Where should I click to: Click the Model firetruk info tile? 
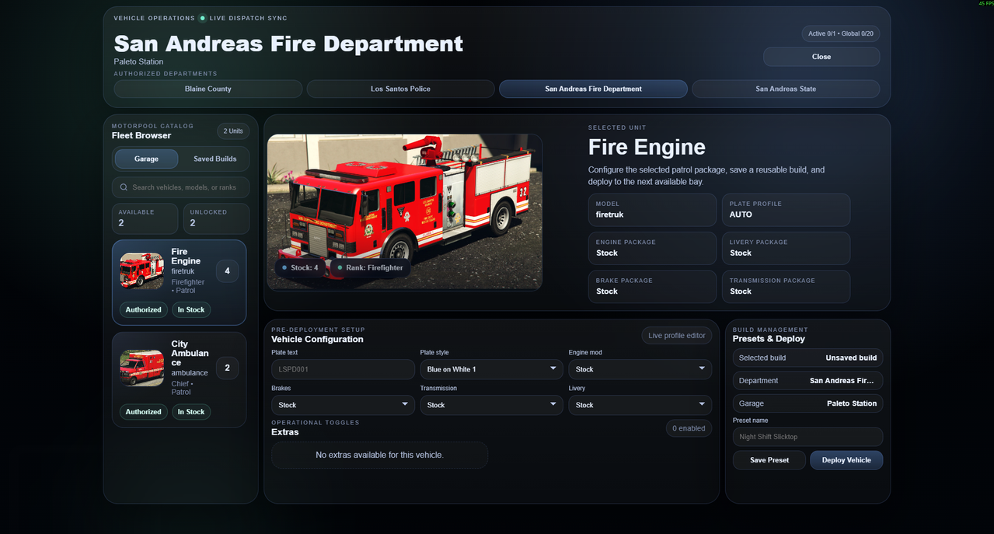point(652,210)
